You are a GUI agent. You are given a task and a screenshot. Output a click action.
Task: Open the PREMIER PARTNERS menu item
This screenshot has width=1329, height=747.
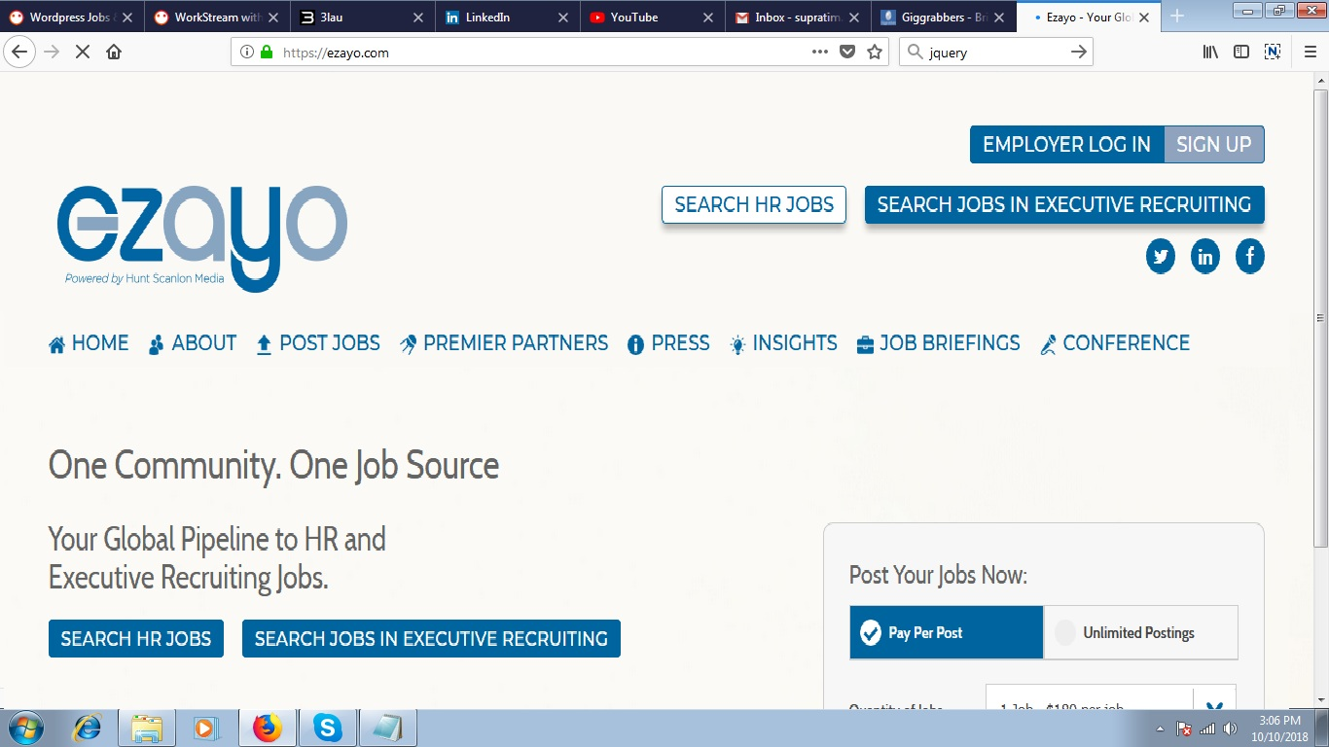pos(504,343)
